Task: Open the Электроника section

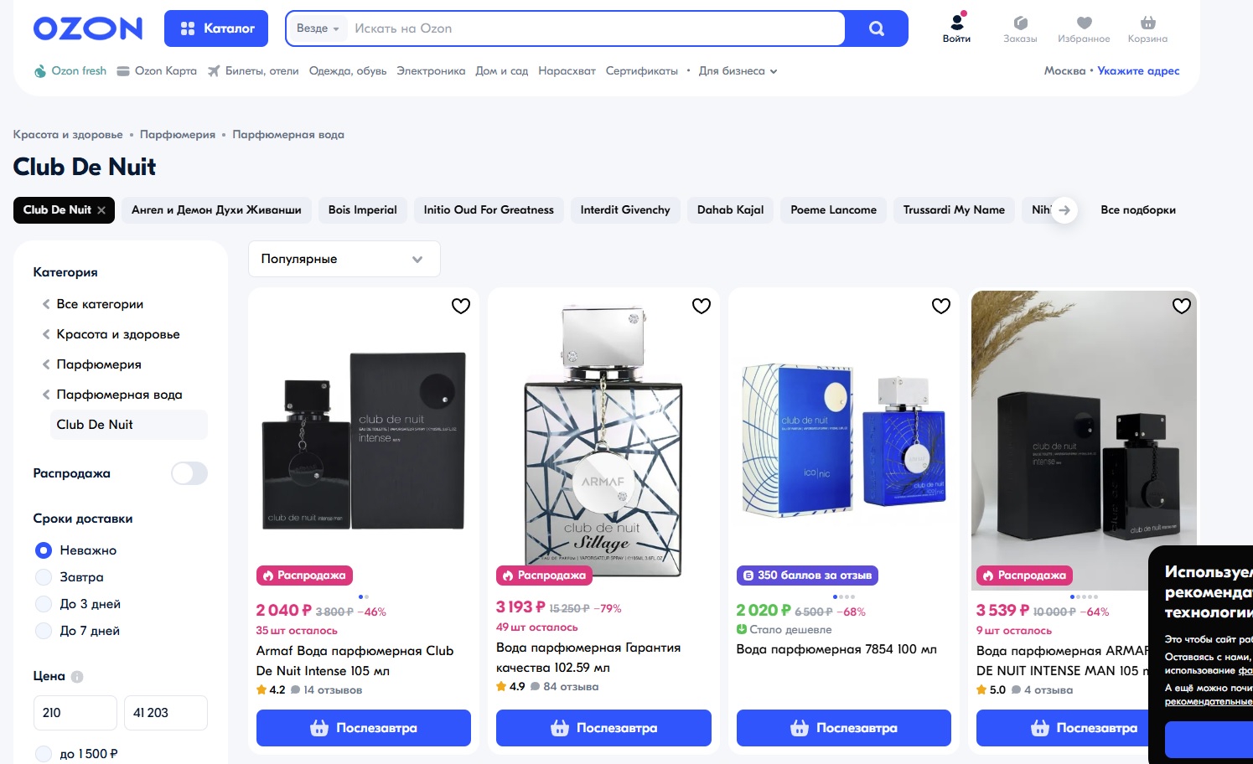Action: [431, 71]
